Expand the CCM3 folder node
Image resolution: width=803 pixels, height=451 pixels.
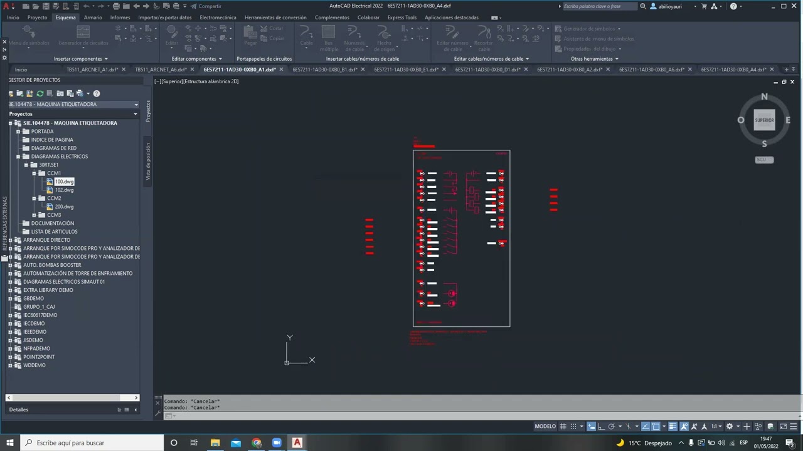(35, 215)
